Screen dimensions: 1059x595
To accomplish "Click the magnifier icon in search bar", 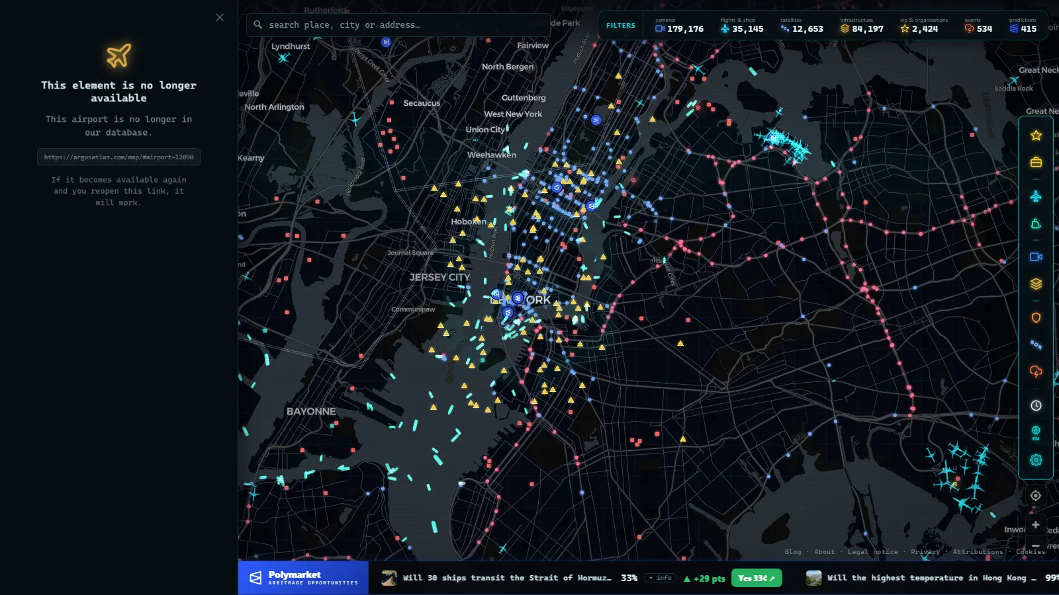I will pyautogui.click(x=257, y=24).
